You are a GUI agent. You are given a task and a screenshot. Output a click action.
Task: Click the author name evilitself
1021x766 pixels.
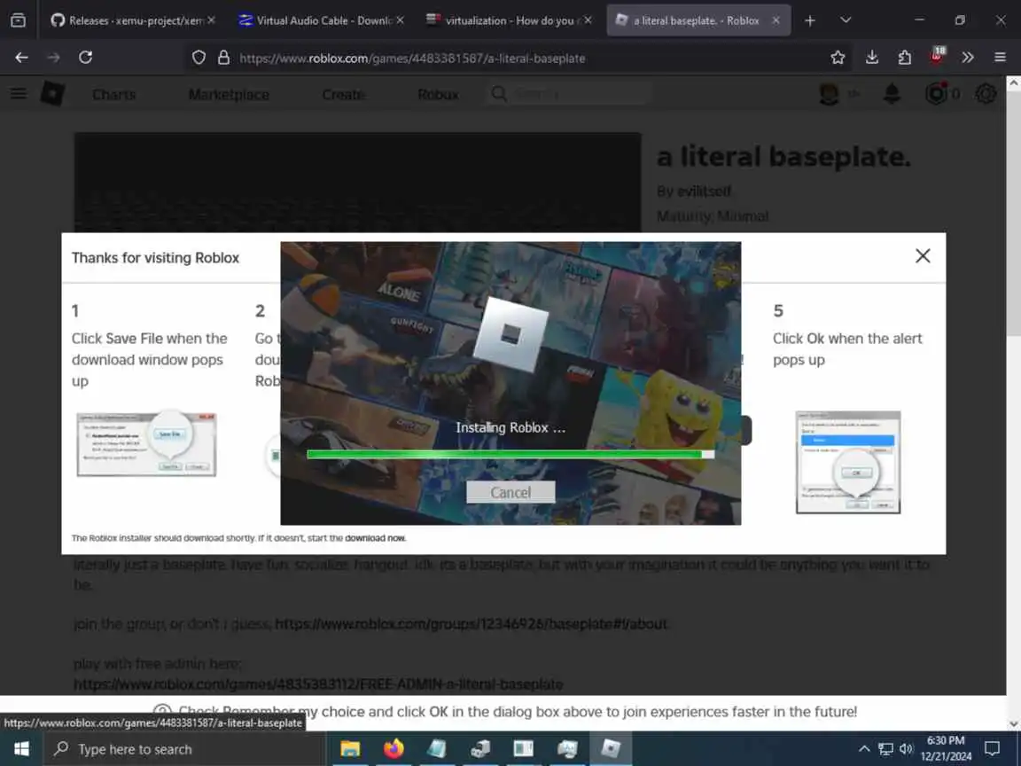(704, 191)
